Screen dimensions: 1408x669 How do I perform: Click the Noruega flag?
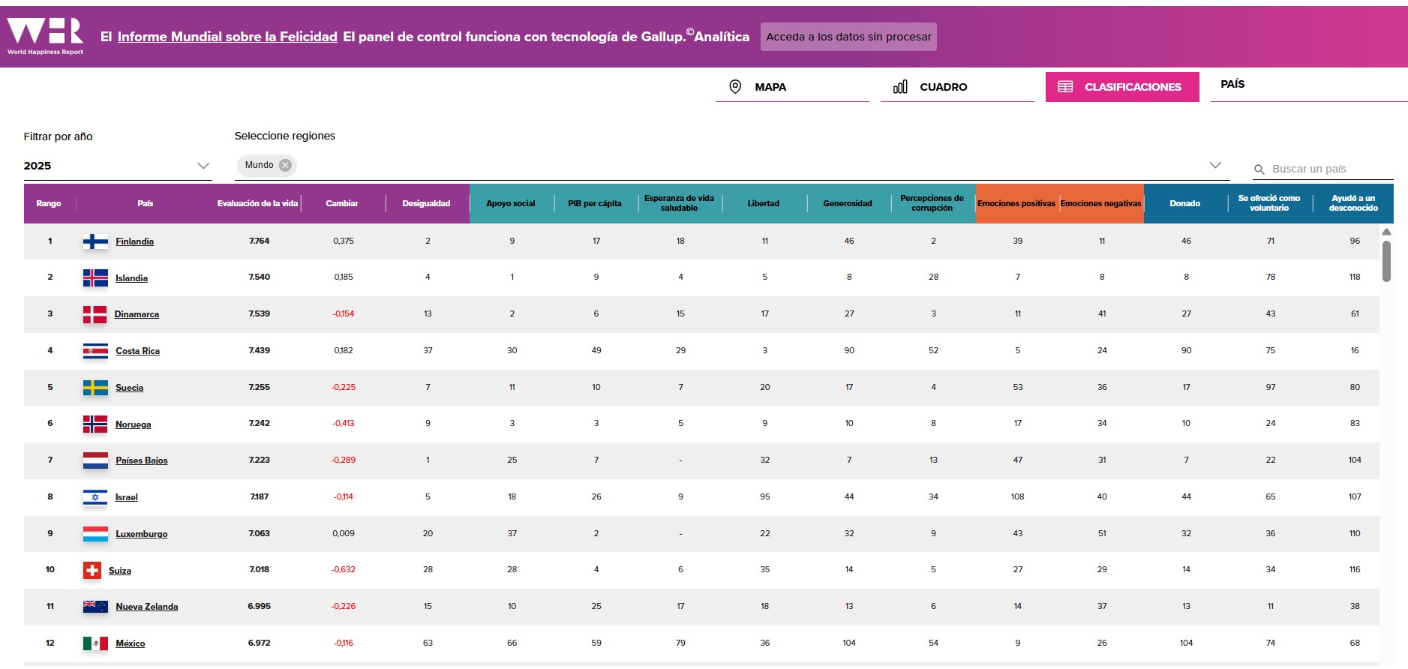[x=95, y=424]
